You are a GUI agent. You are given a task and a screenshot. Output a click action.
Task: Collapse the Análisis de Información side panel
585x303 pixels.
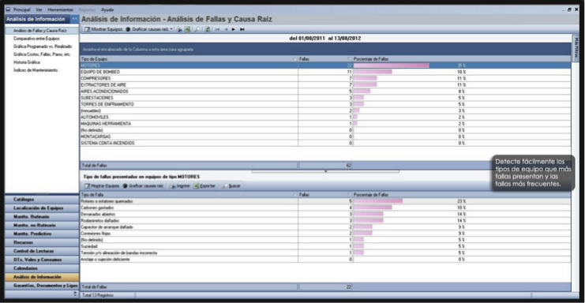click(75, 19)
